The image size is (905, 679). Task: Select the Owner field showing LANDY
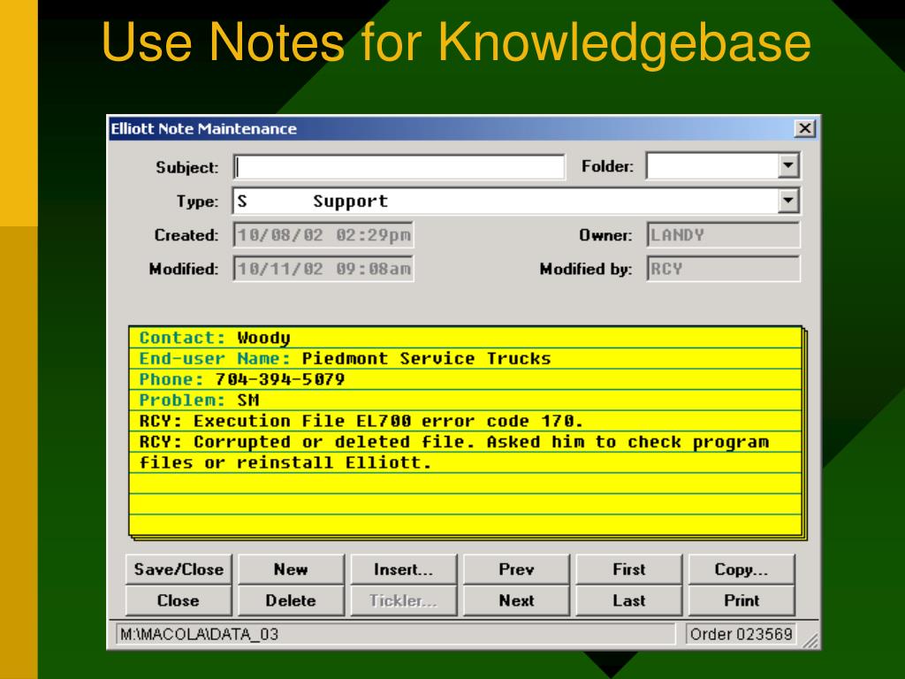coord(723,235)
